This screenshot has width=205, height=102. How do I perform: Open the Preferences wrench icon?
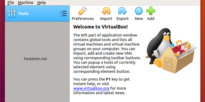83,11
